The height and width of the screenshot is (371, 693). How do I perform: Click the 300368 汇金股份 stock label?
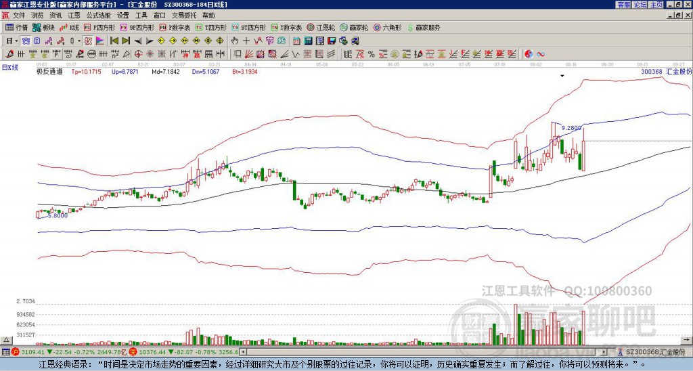tap(666, 72)
